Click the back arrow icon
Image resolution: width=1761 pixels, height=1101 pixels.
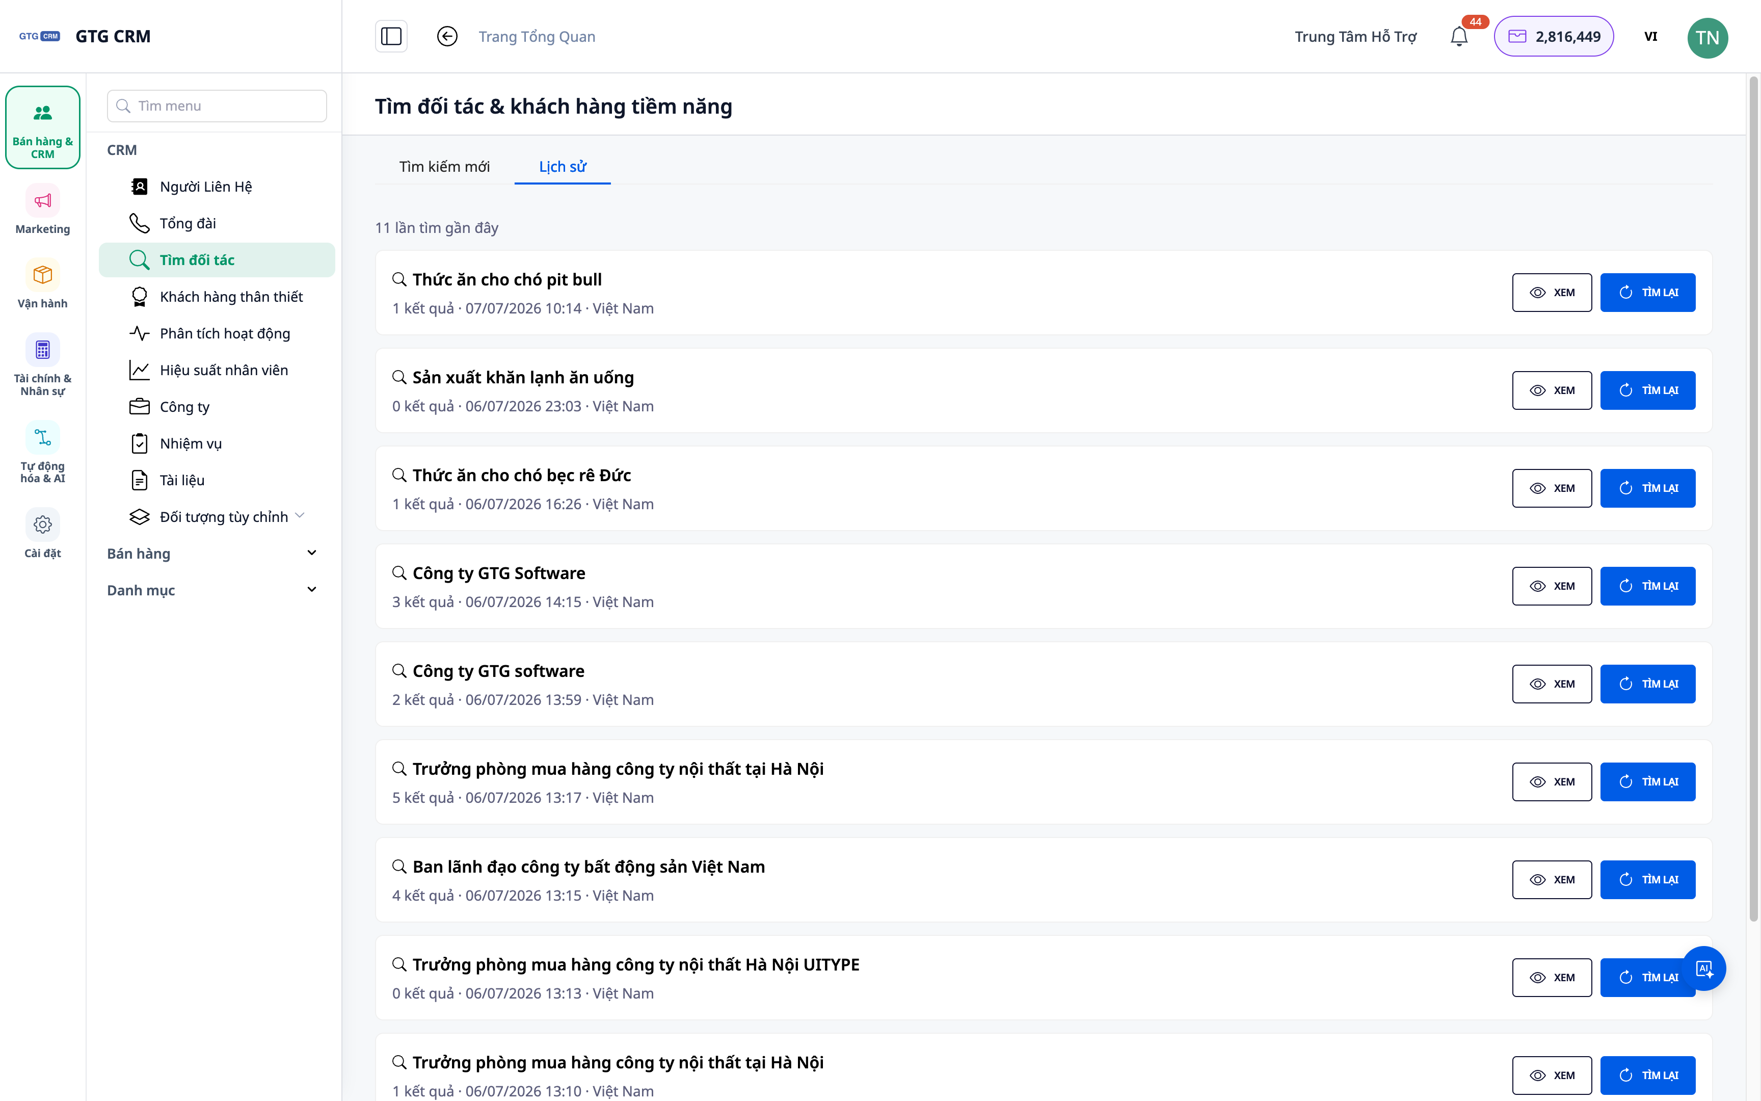point(447,36)
